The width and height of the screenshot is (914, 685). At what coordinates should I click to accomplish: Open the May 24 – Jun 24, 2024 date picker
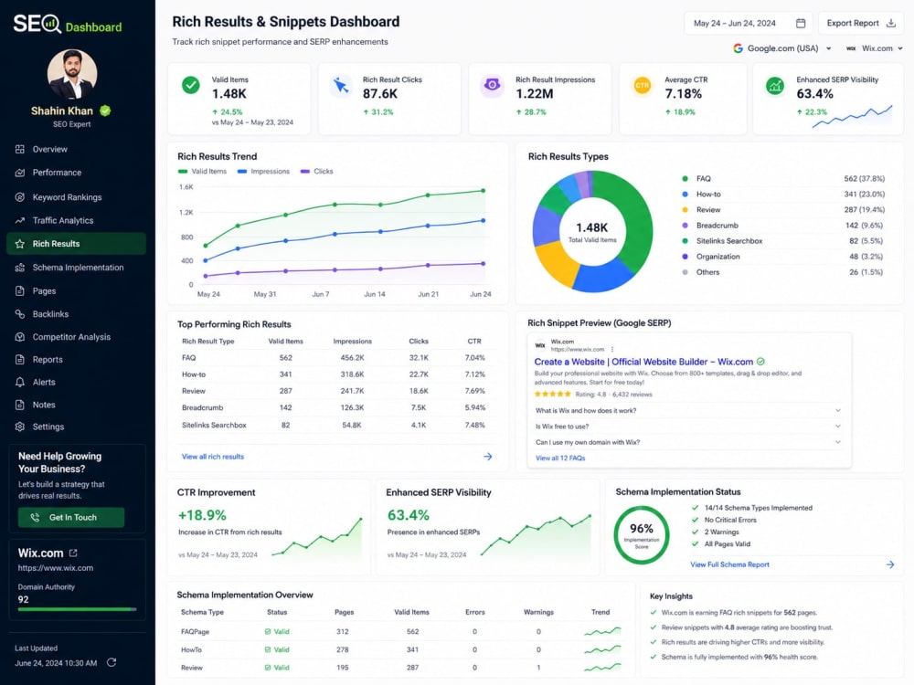tap(749, 24)
